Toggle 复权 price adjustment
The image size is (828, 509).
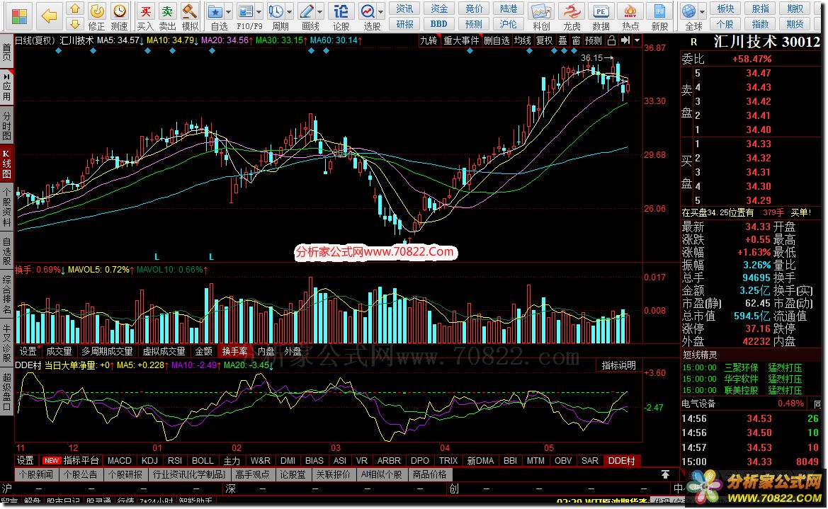(545, 40)
